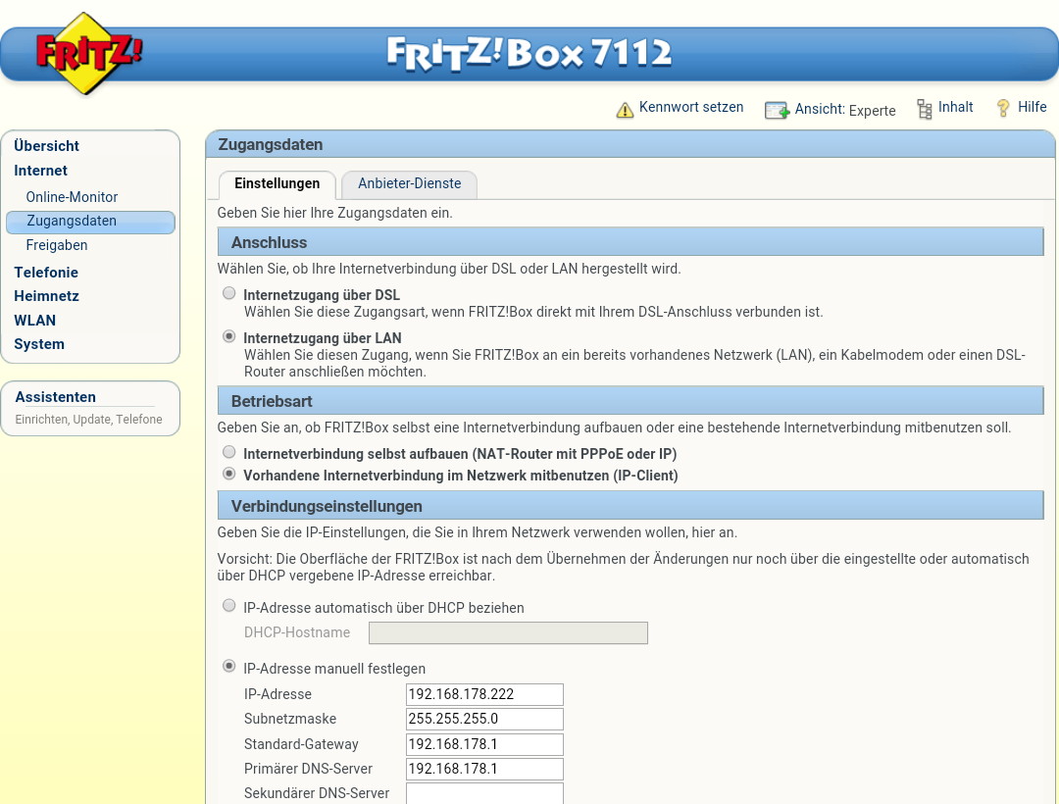This screenshot has height=804, width=1059.
Task: Open the Hilfe link
Action: pyautogui.click(x=1032, y=107)
